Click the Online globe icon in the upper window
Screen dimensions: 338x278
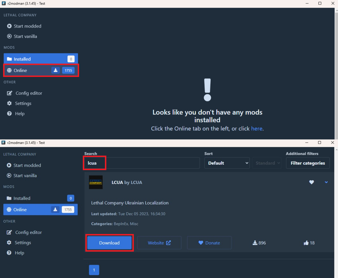click(x=9, y=70)
